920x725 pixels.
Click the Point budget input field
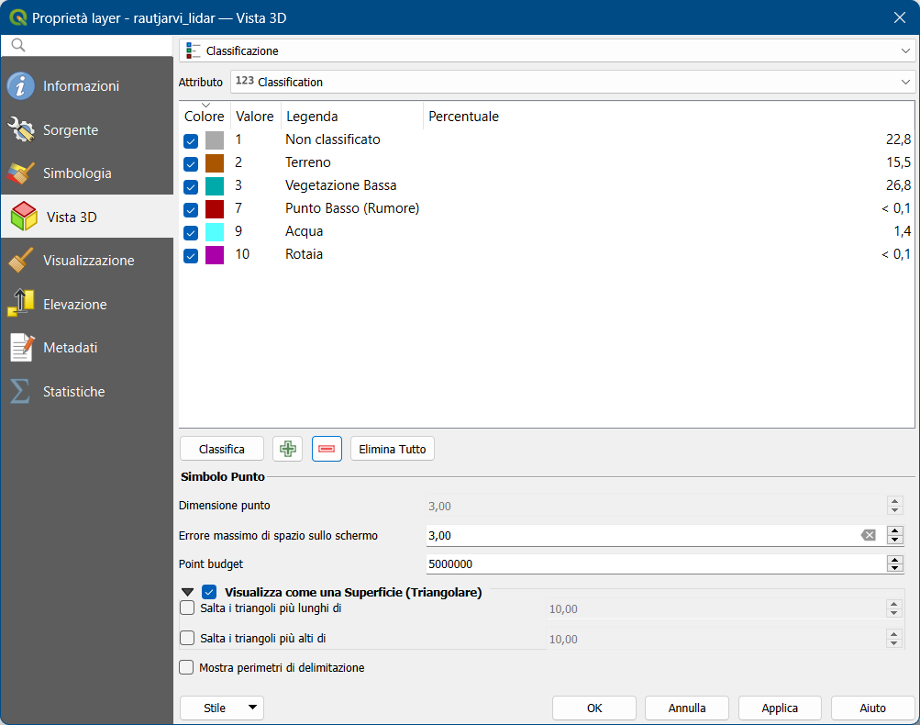656,564
